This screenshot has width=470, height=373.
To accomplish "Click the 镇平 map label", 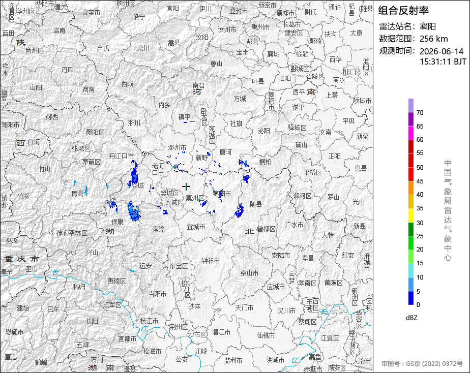I will pos(184,117).
